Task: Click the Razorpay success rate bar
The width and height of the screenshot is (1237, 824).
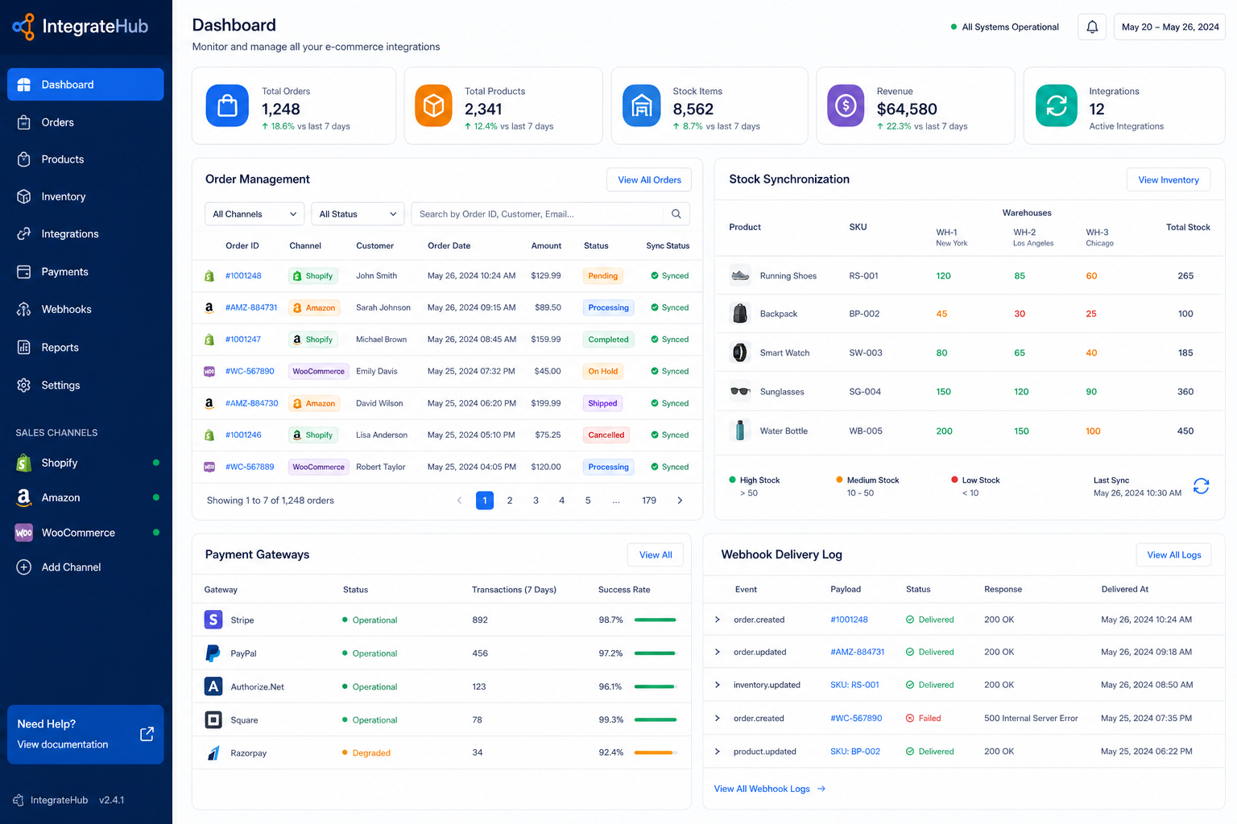Action: coord(656,752)
